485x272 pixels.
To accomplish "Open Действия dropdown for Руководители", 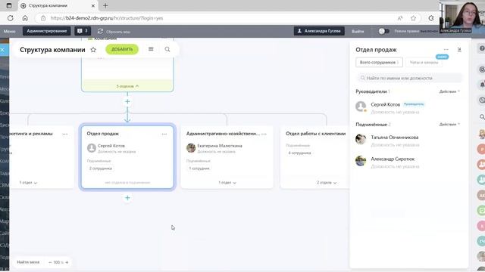I will pyautogui.click(x=449, y=91).
